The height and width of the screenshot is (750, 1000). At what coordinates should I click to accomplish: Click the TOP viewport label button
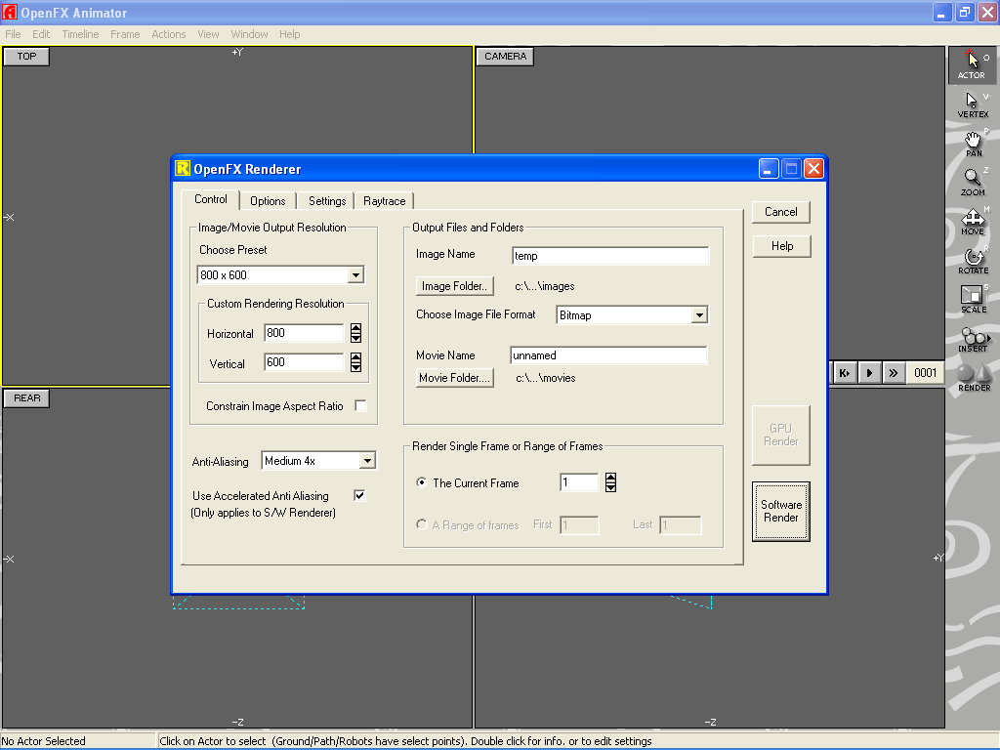(x=26, y=56)
